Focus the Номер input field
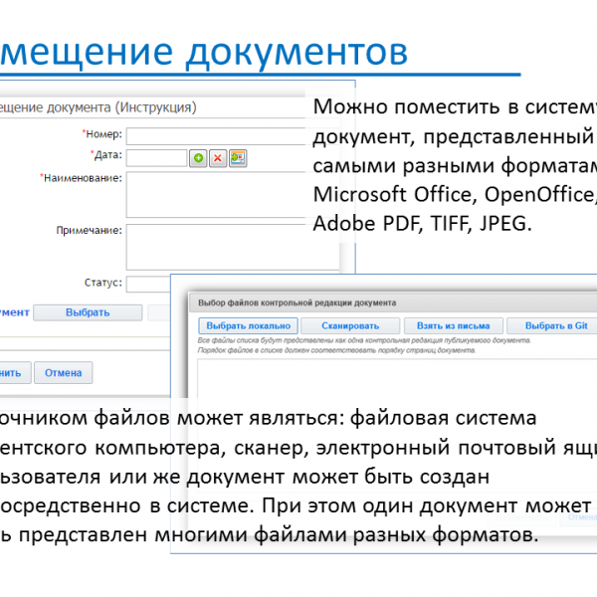The width and height of the screenshot is (597, 597). tap(229, 135)
